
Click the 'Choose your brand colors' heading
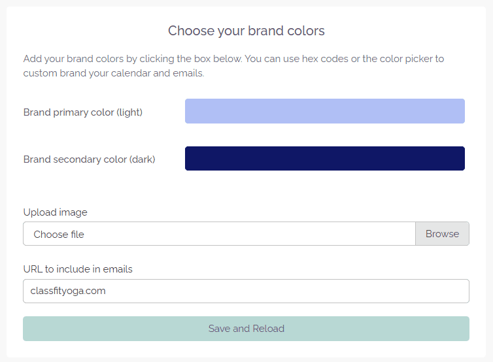tap(246, 31)
